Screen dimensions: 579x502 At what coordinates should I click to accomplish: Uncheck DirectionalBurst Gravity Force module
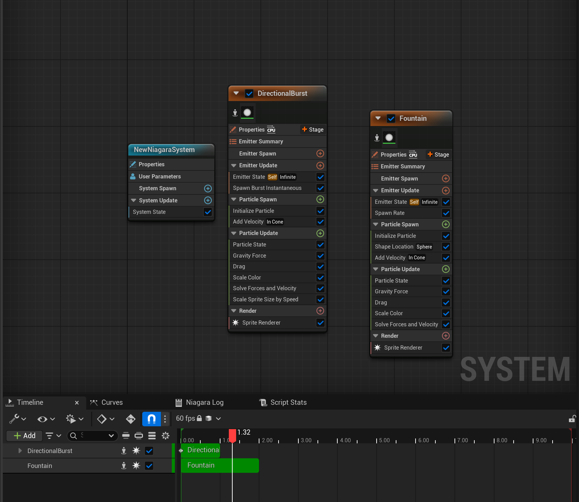coord(321,256)
